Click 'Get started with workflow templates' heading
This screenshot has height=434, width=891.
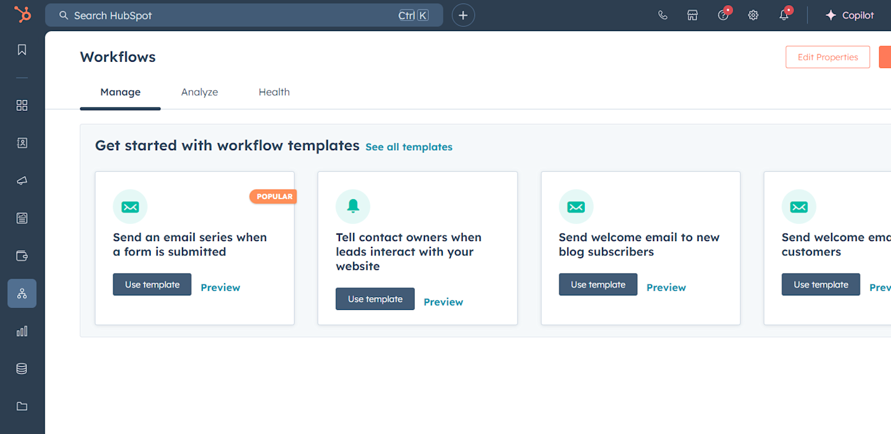pos(227,146)
